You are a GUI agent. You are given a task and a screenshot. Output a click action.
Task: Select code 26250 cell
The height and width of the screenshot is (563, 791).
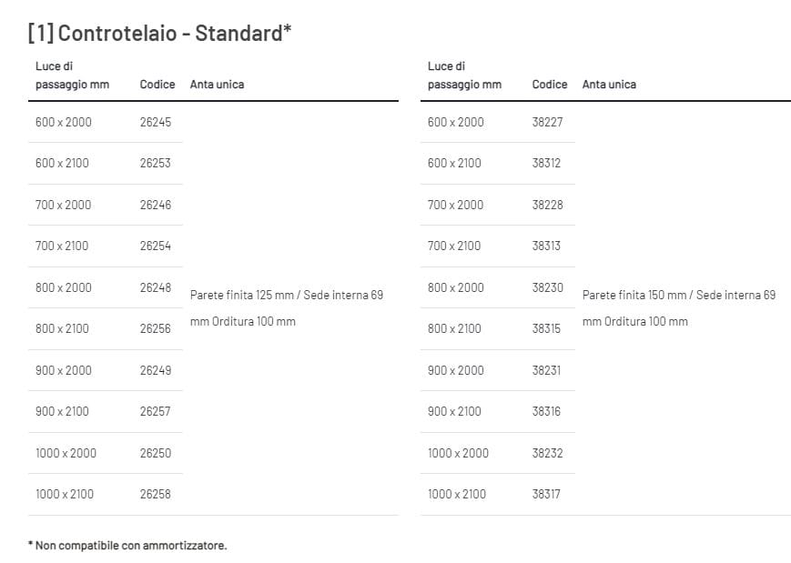point(156,453)
